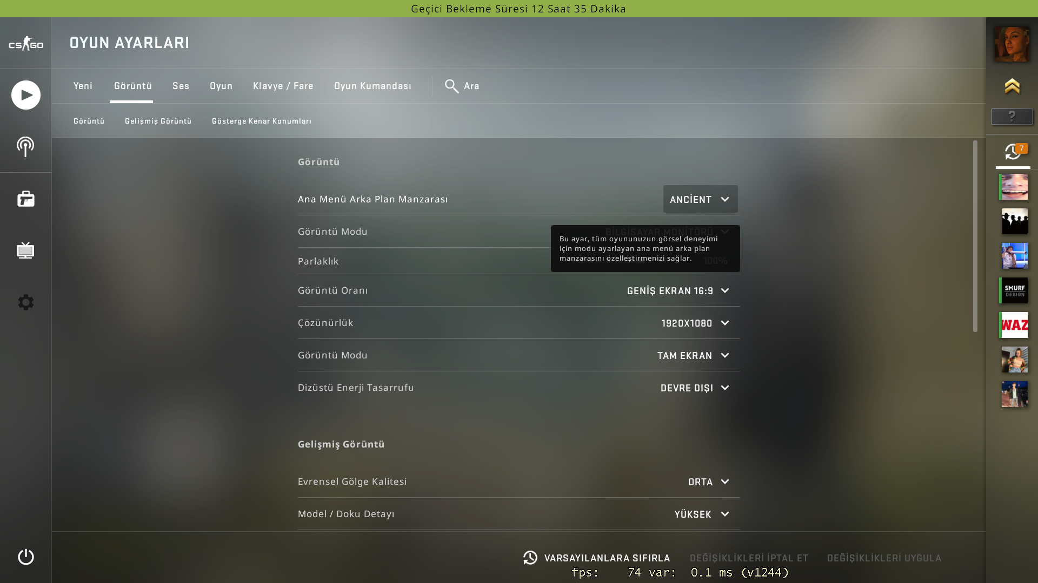Open the ANCIENT background scenery dropdown
The width and height of the screenshot is (1038, 583).
(700, 199)
